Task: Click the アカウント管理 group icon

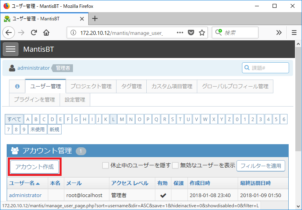Action: click(x=15, y=150)
